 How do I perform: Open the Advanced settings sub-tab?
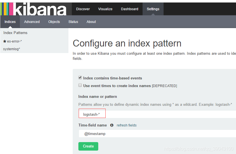(32, 22)
